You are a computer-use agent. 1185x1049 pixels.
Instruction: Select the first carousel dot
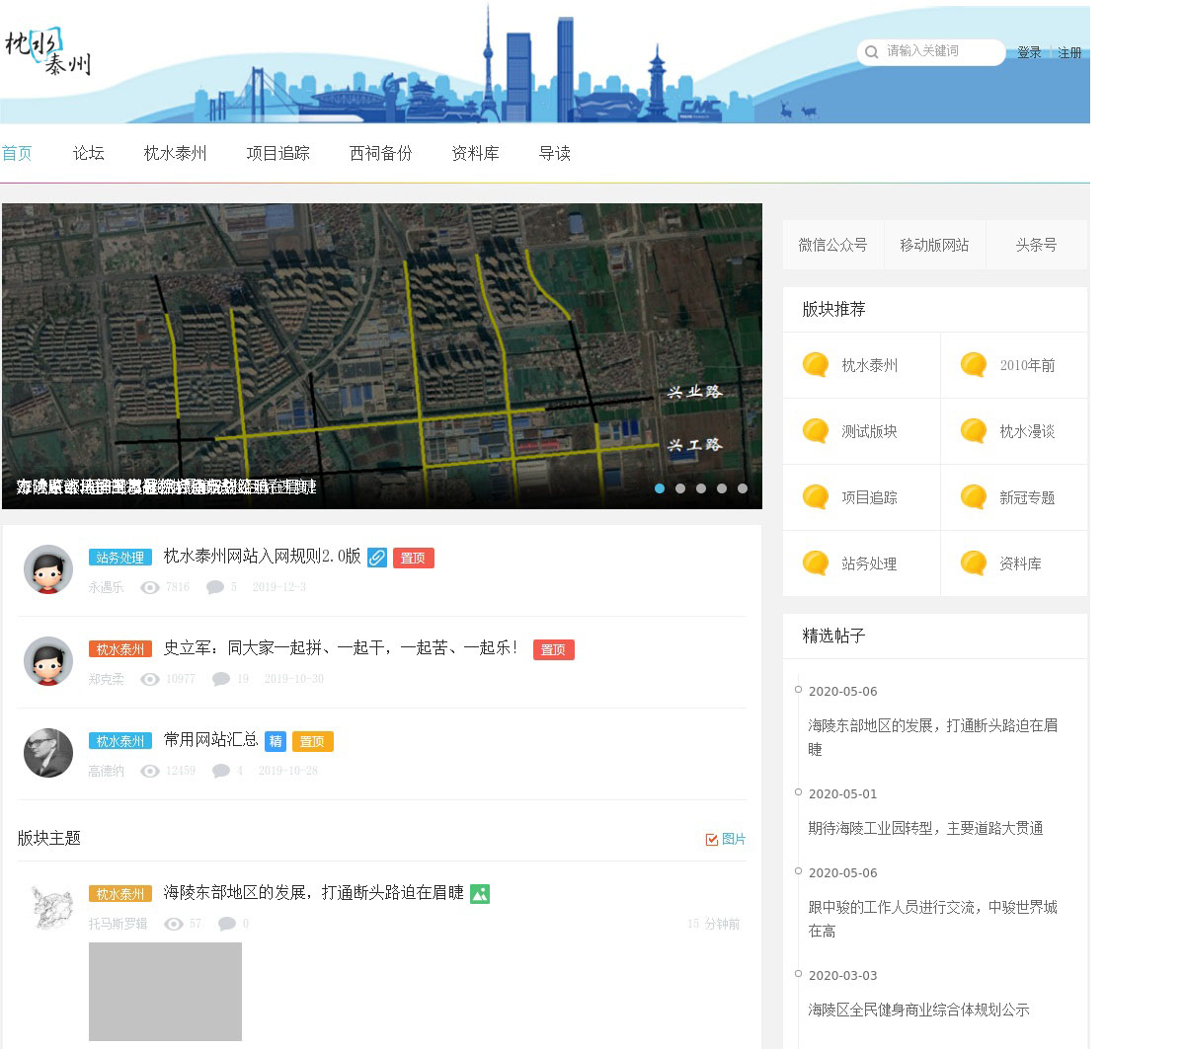click(x=660, y=488)
